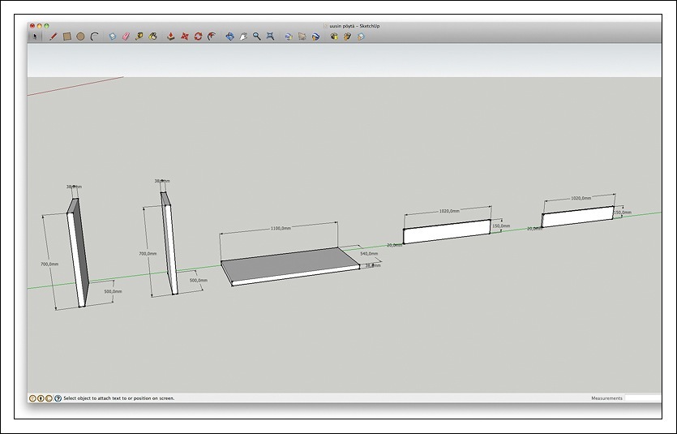Activate the Arc tool
The image size is (677, 434).
94,37
